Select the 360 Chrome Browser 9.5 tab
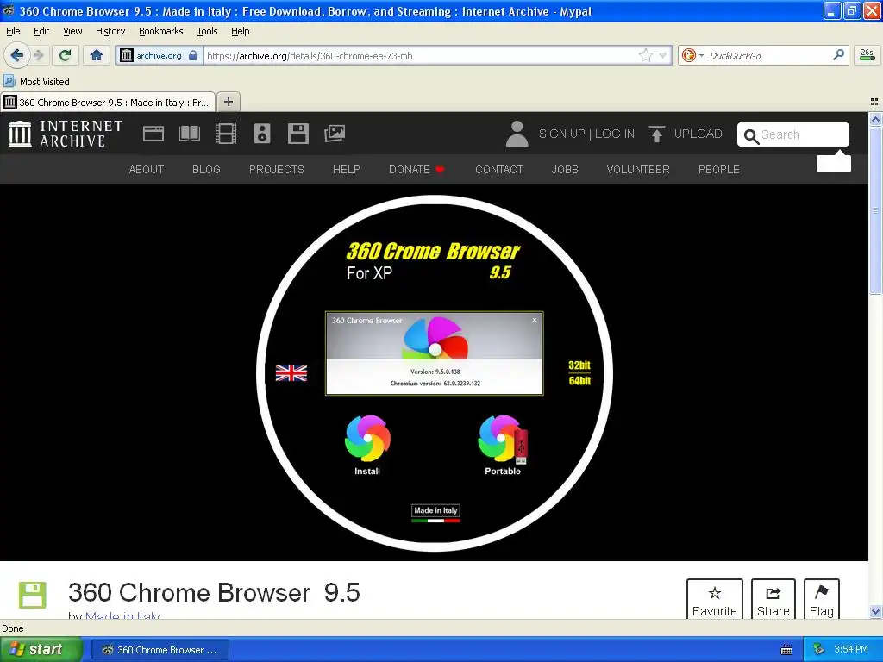Viewport: 883px width, 662px height. [107, 103]
